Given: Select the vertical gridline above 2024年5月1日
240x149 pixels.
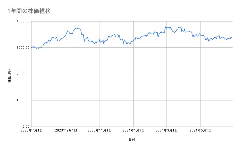Looking at the screenshot, I should (x=200, y=86).
